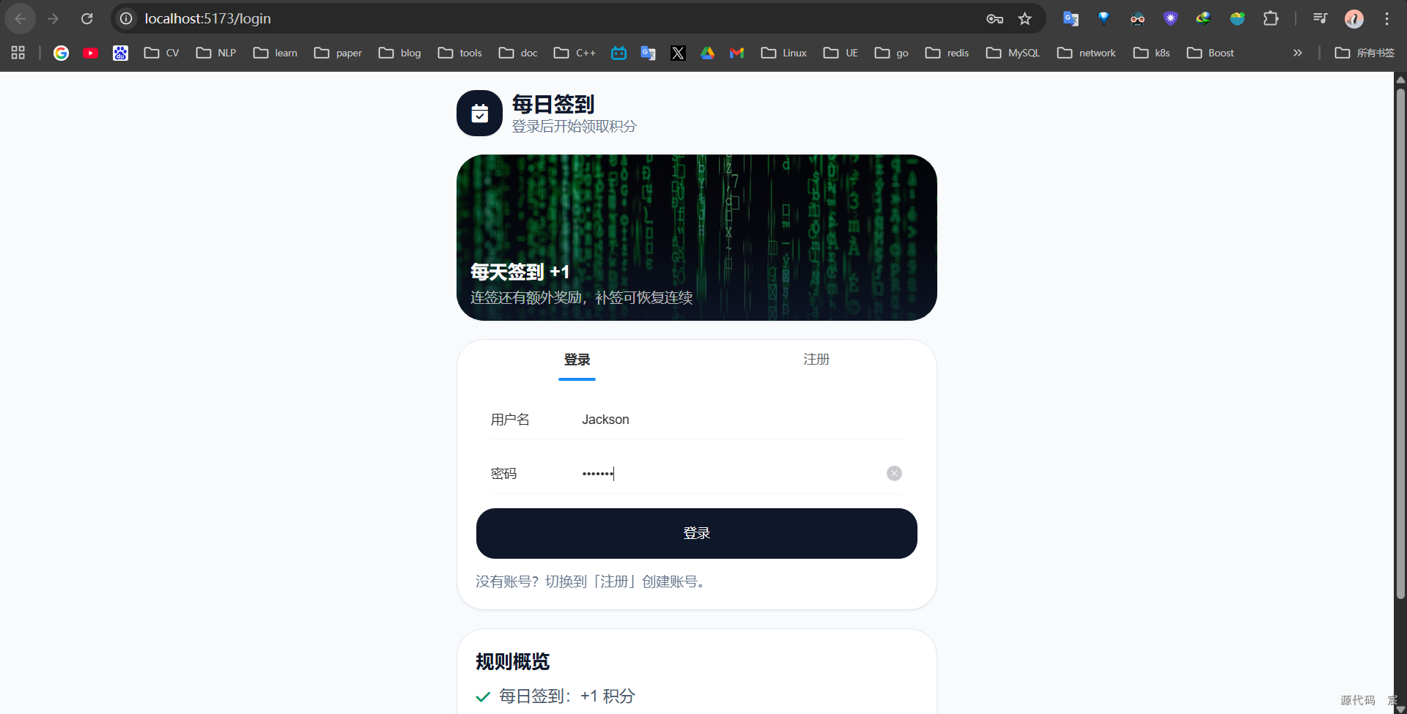Open Bilibili bookmark icon
This screenshot has width=1407, height=714.
618,53
